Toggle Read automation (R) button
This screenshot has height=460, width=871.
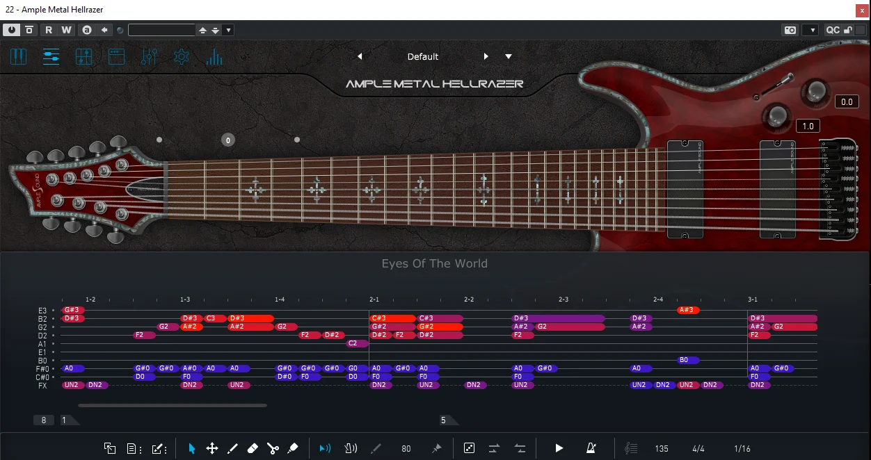[x=49, y=30]
